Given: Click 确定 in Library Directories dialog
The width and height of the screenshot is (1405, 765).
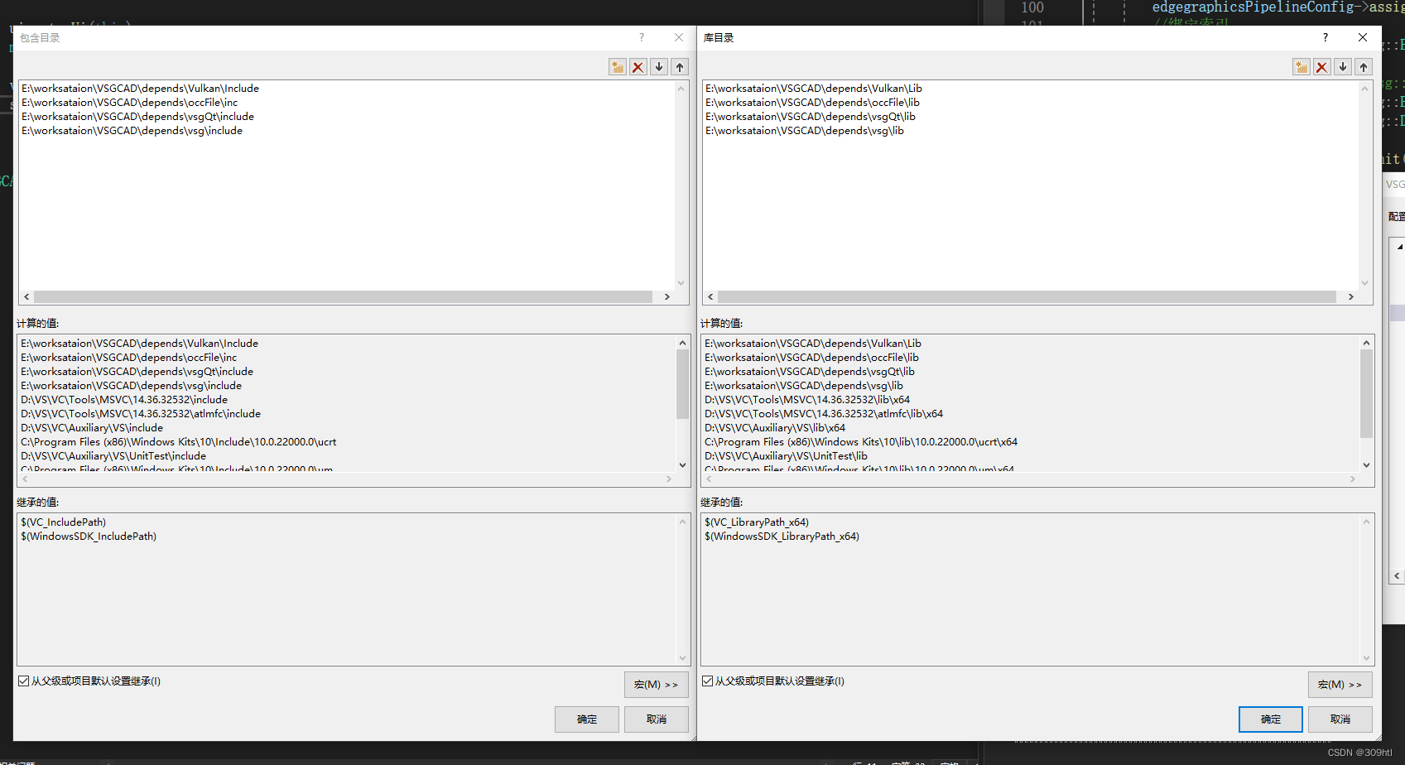Looking at the screenshot, I should pos(1271,719).
